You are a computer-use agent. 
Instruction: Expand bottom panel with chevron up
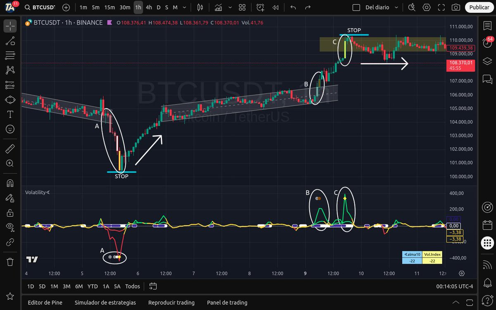(456, 303)
